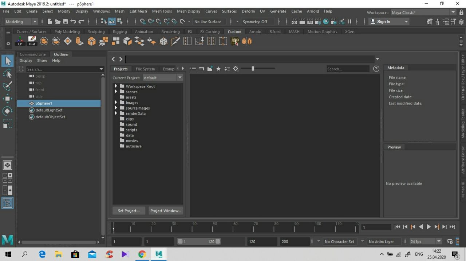Toggle Select by hierarchy mode
466x261 pixels.
click(x=104, y=21)
